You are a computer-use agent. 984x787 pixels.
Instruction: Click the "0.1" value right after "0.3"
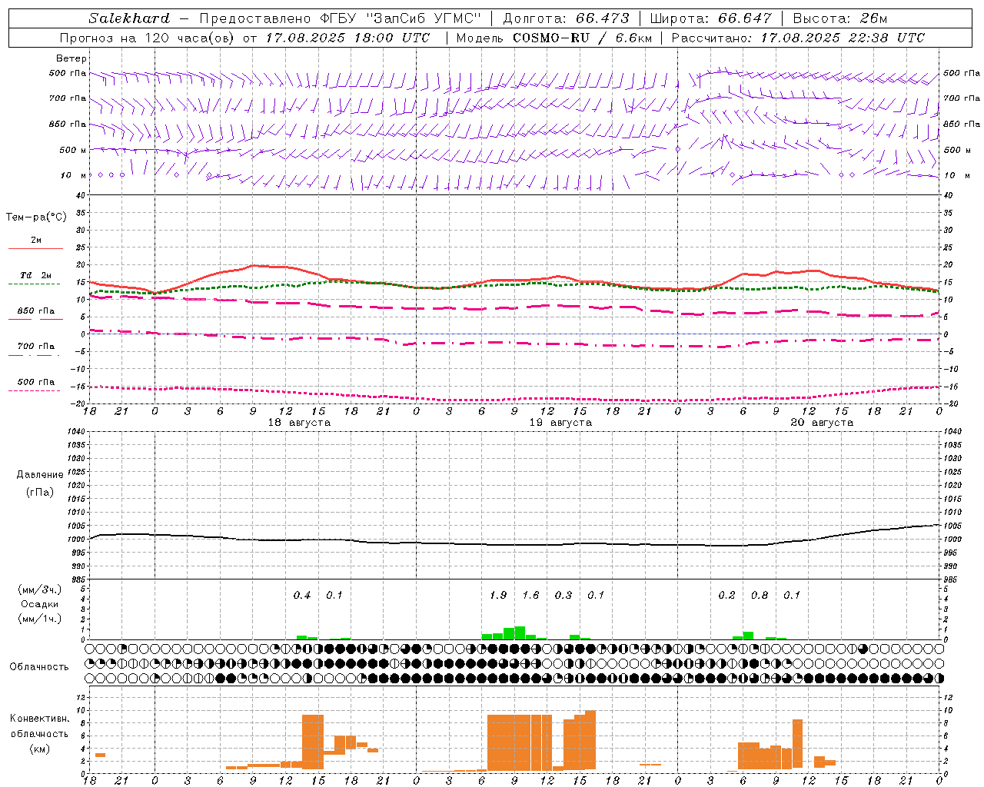pyautogui.click(x=596, y=596)
